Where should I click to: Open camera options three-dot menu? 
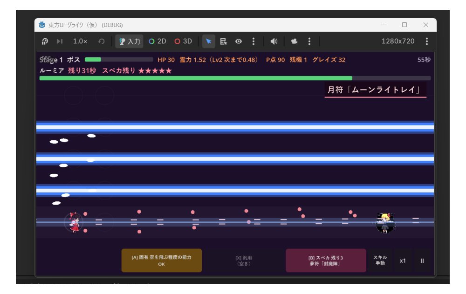coord(309,41)
